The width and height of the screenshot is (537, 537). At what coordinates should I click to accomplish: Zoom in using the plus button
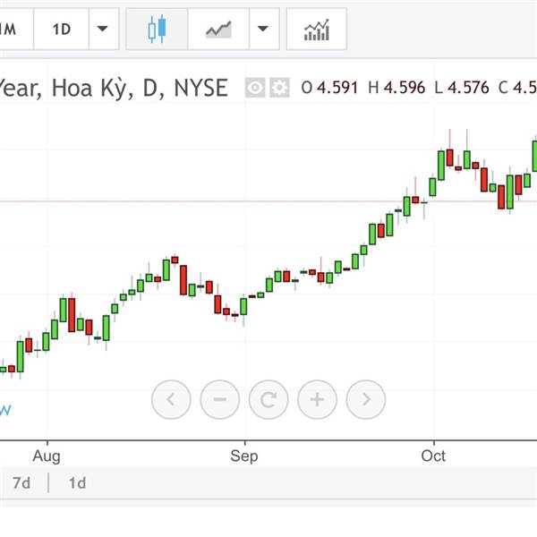(317, 399)
